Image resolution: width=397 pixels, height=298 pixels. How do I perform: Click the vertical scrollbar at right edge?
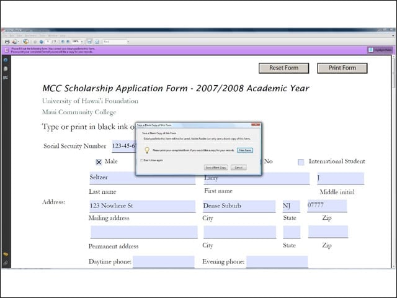[x=393, y=162]
